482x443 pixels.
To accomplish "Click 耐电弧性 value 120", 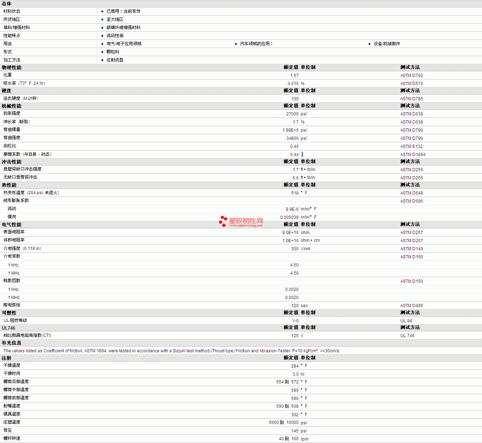I will 295,306.
